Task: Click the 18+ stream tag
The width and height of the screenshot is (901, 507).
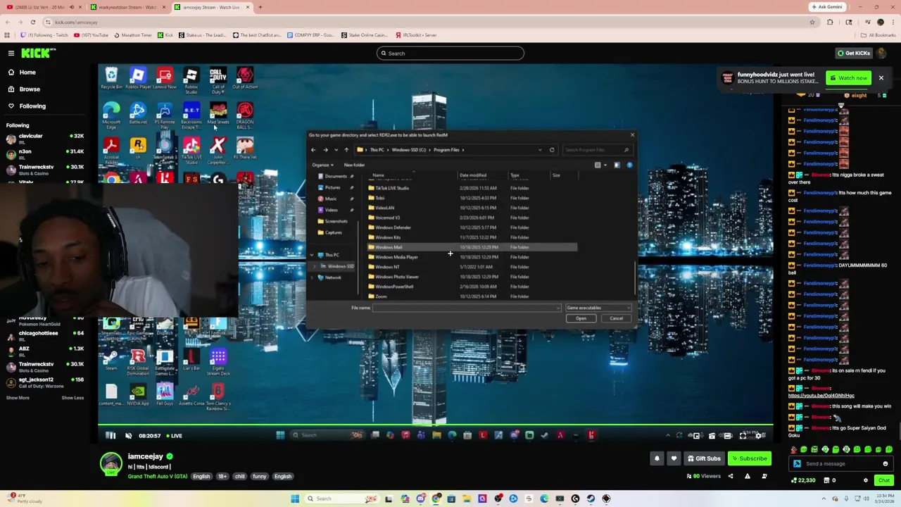Action: point(222,476)
